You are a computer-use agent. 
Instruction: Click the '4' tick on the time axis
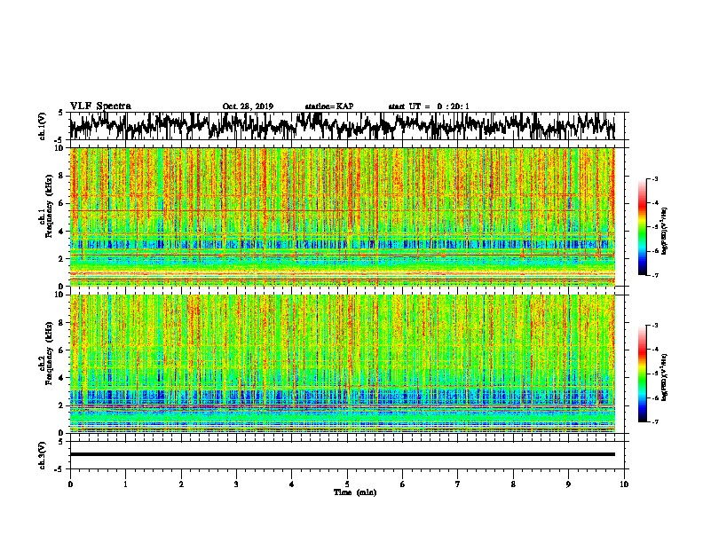(x=292, y=484)
